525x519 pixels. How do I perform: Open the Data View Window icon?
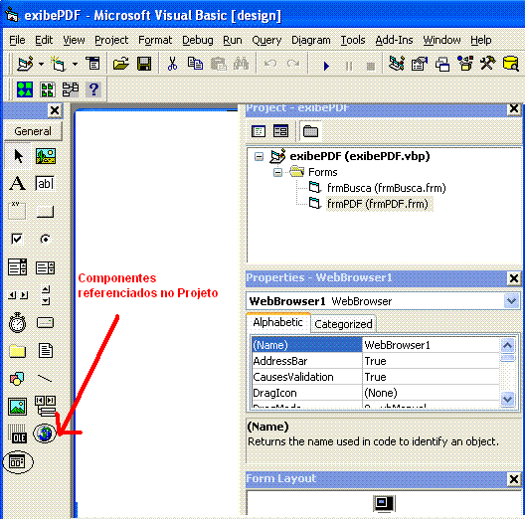(x=510, y=64)
